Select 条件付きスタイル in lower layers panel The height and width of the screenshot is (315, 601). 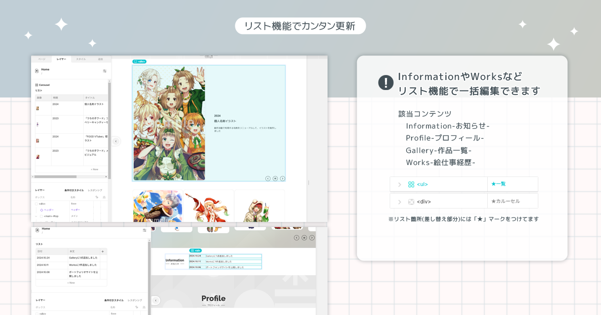pos(114,300)
